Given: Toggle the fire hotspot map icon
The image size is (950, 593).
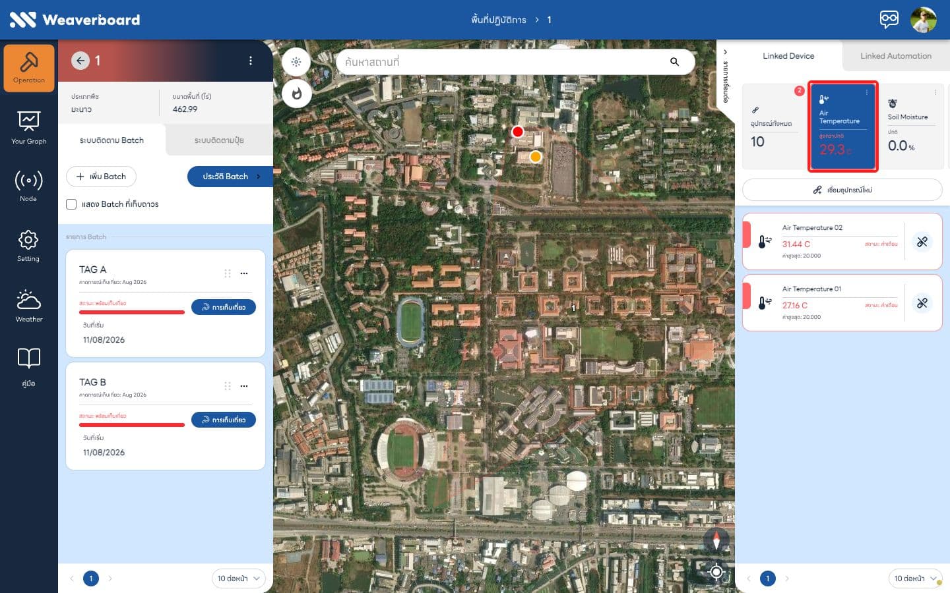Looking at the screenshot, I should 296,94.
